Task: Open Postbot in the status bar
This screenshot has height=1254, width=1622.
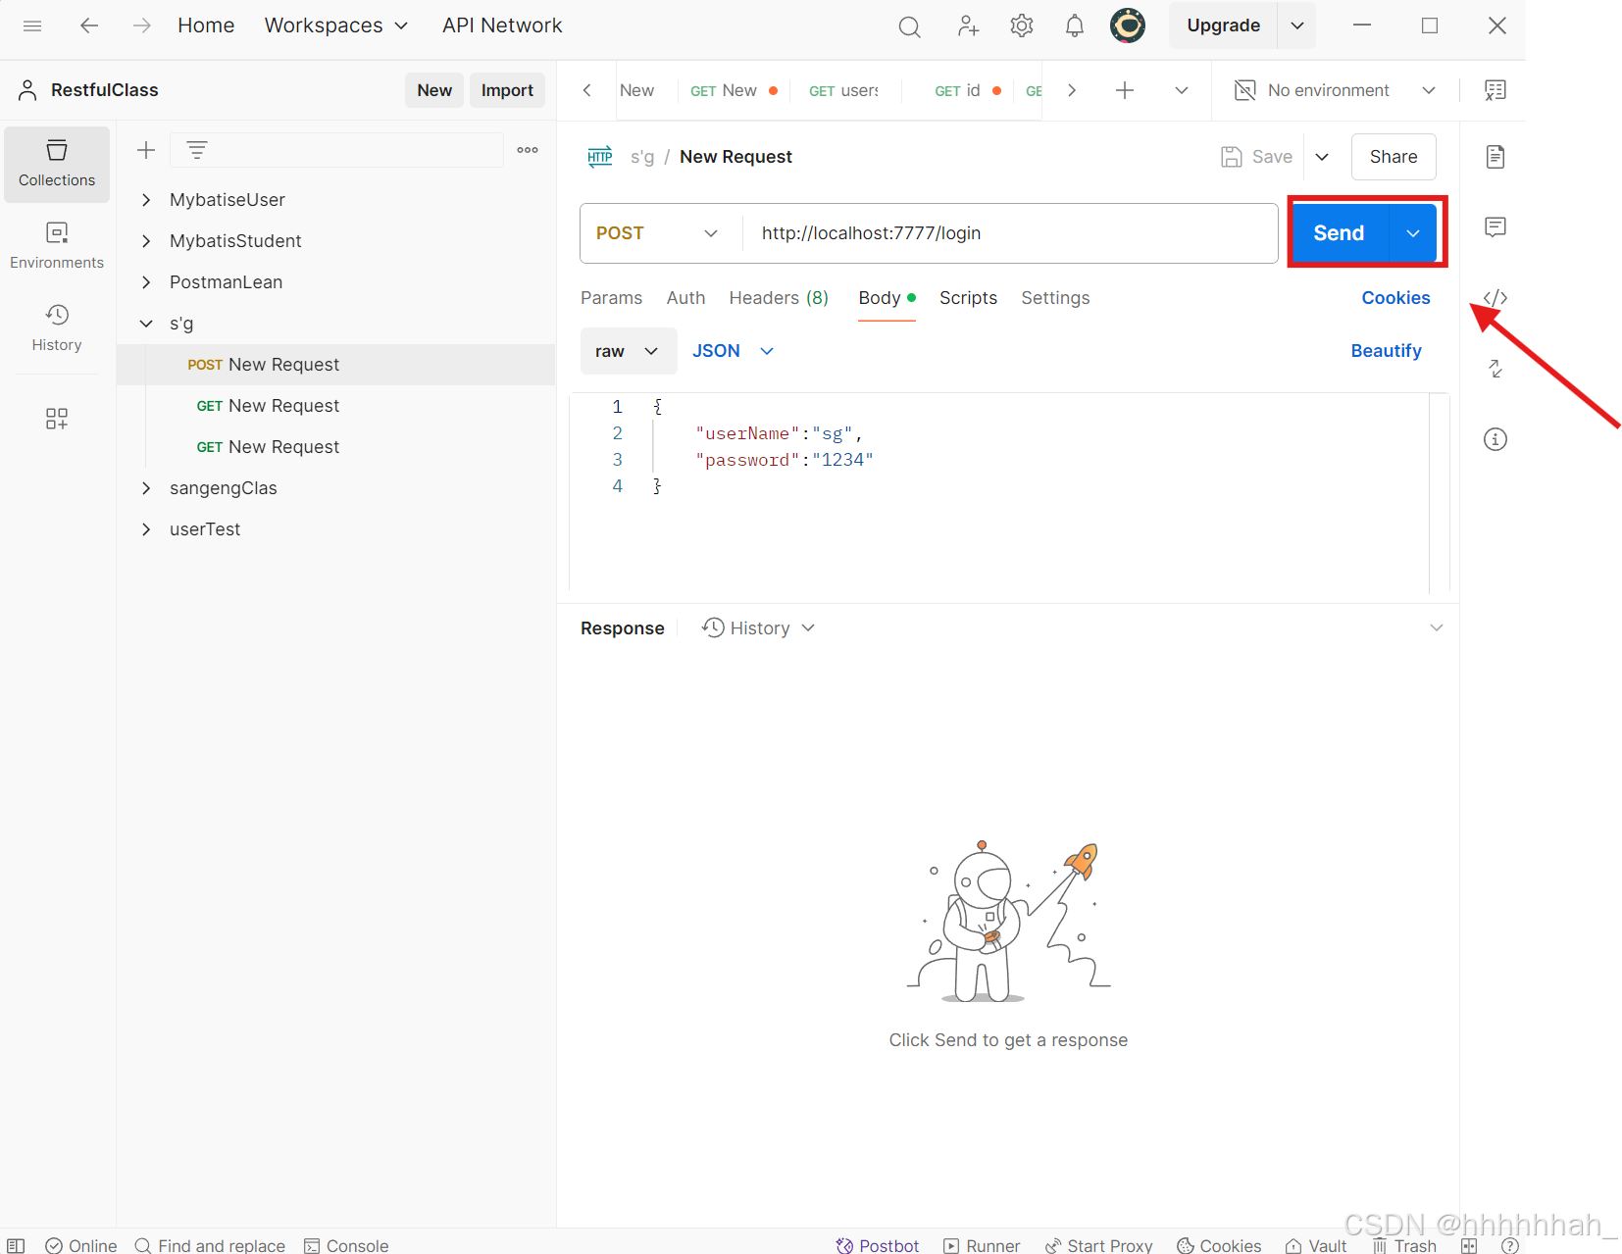Action: [878, 1245]
